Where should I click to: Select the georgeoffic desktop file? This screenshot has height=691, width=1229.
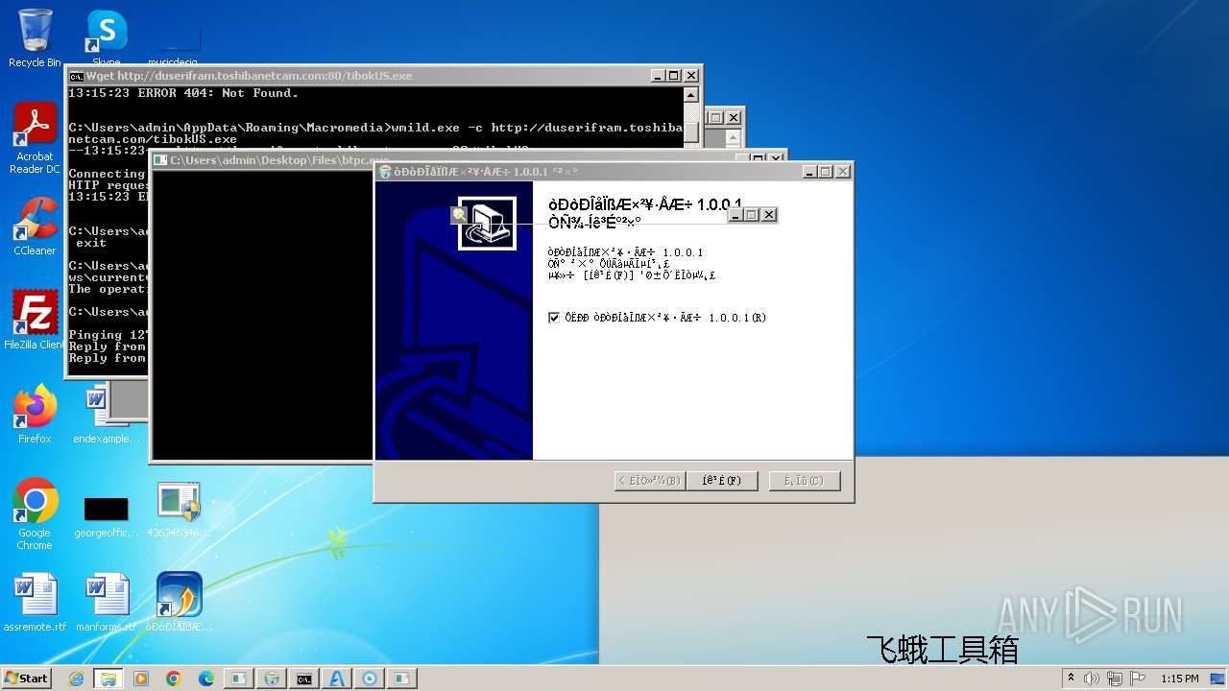pyautogui.click(x=107, y=516)
